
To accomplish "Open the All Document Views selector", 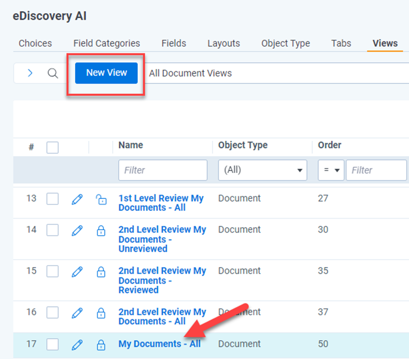I will [x=277, y=73].
